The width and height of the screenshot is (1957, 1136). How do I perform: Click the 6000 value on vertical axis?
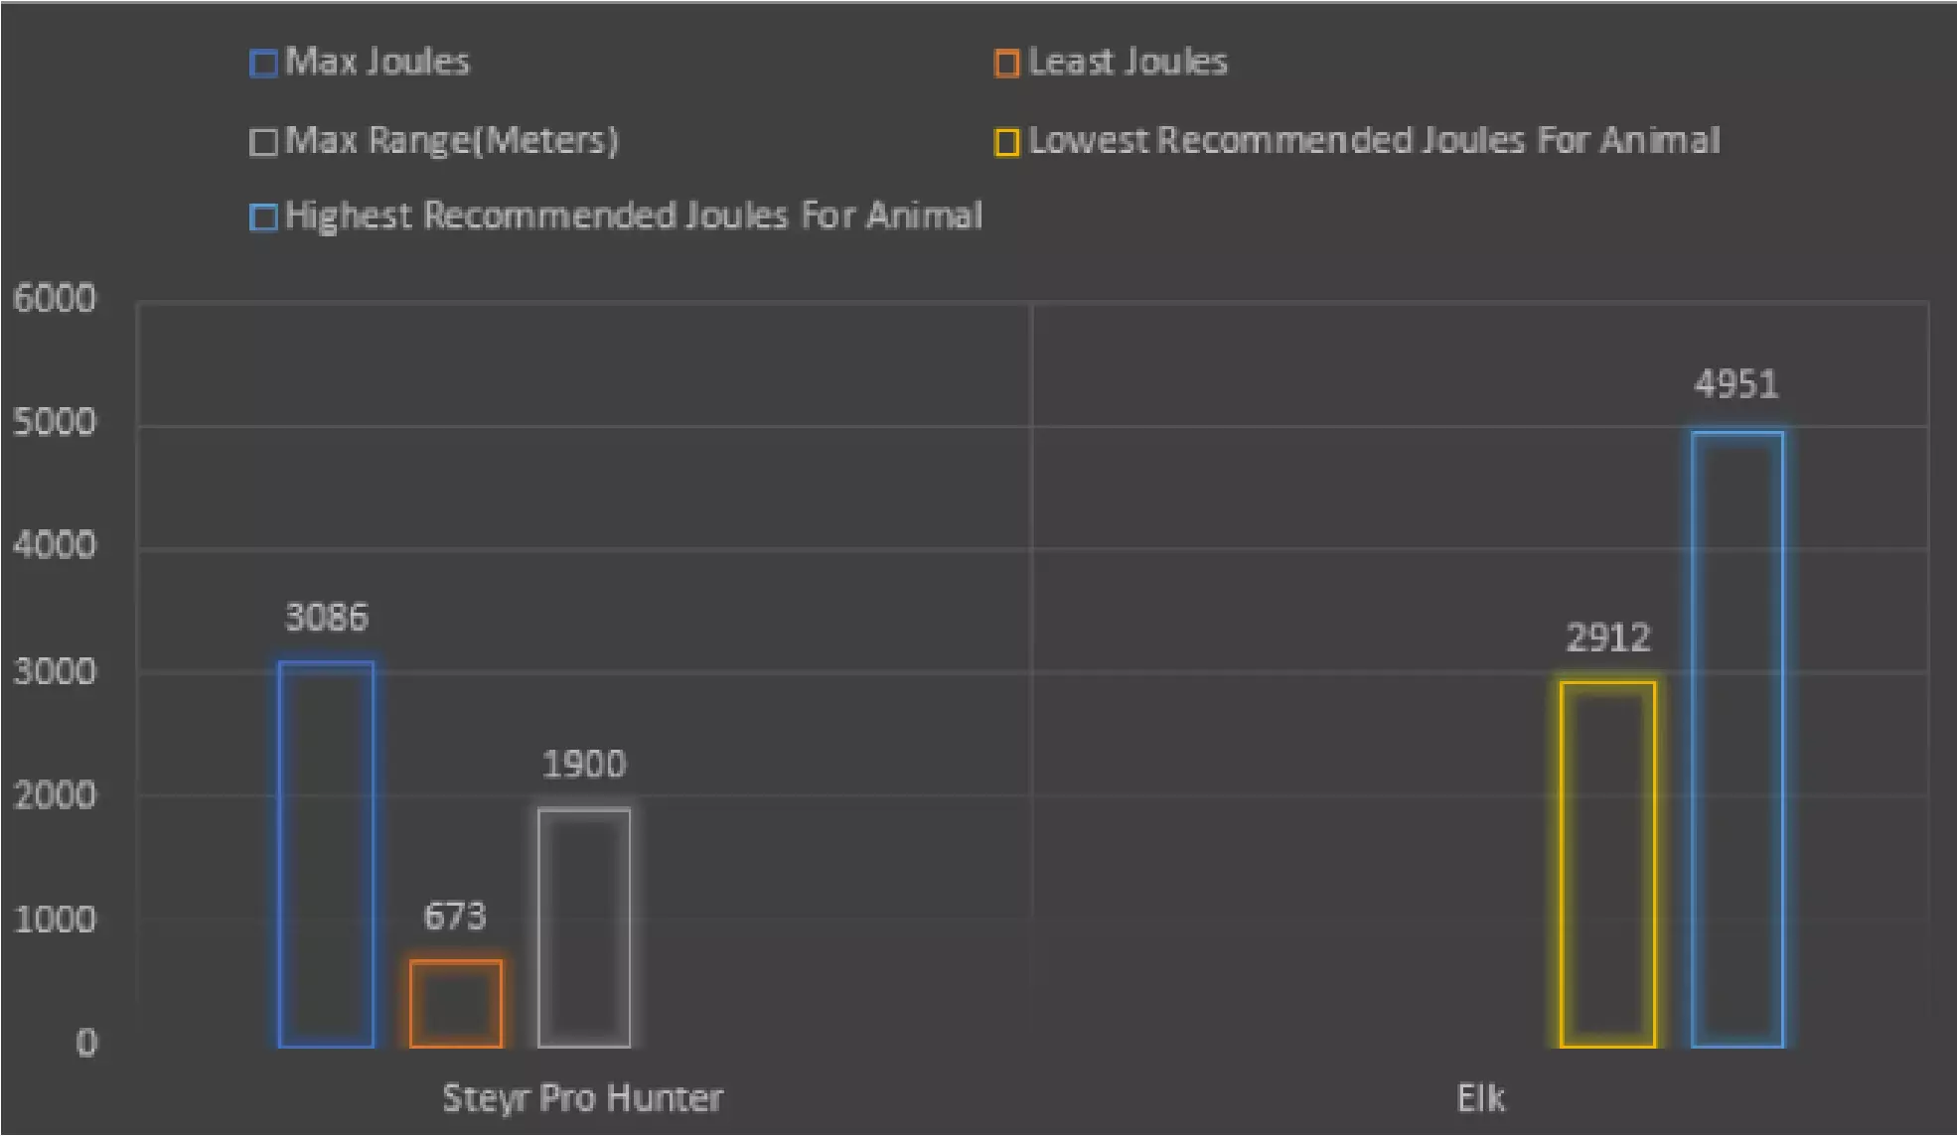click(55, 299)
